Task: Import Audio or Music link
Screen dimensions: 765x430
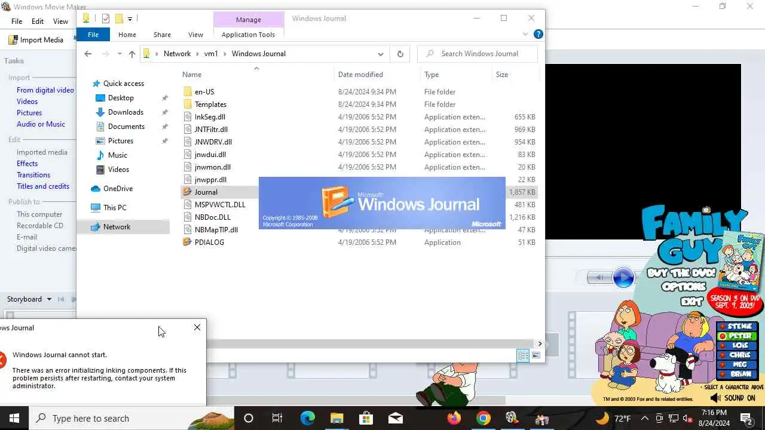Action: [41, 124]
